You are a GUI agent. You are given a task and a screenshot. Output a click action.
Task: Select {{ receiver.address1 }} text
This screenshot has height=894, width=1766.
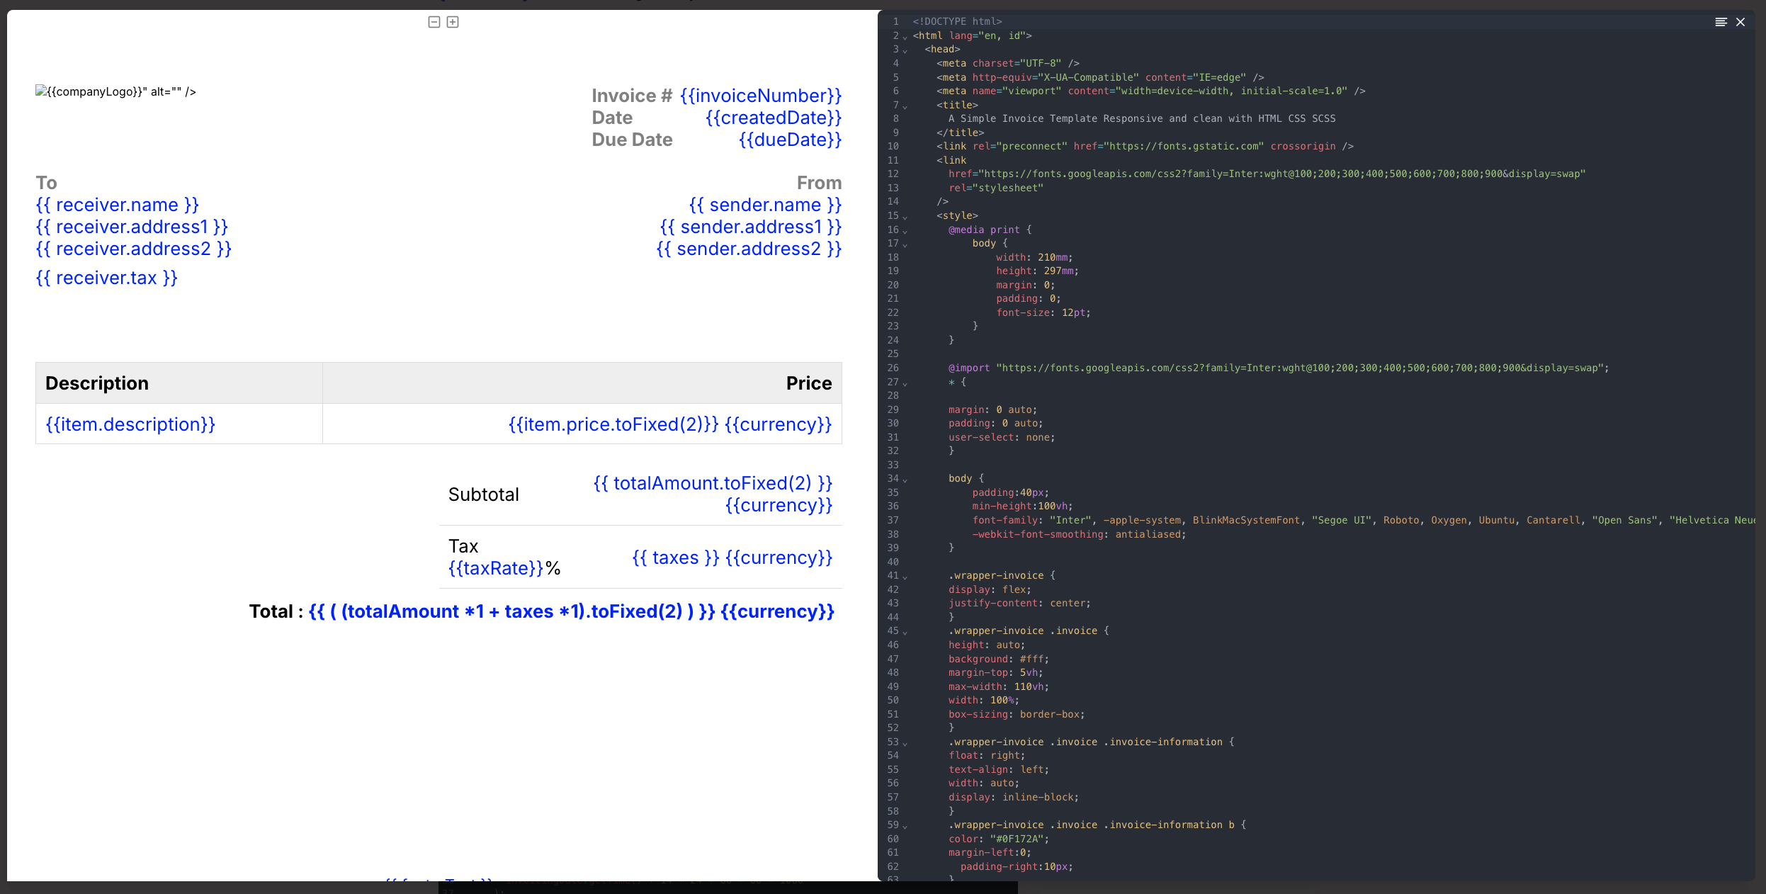(x=132, y=227)
